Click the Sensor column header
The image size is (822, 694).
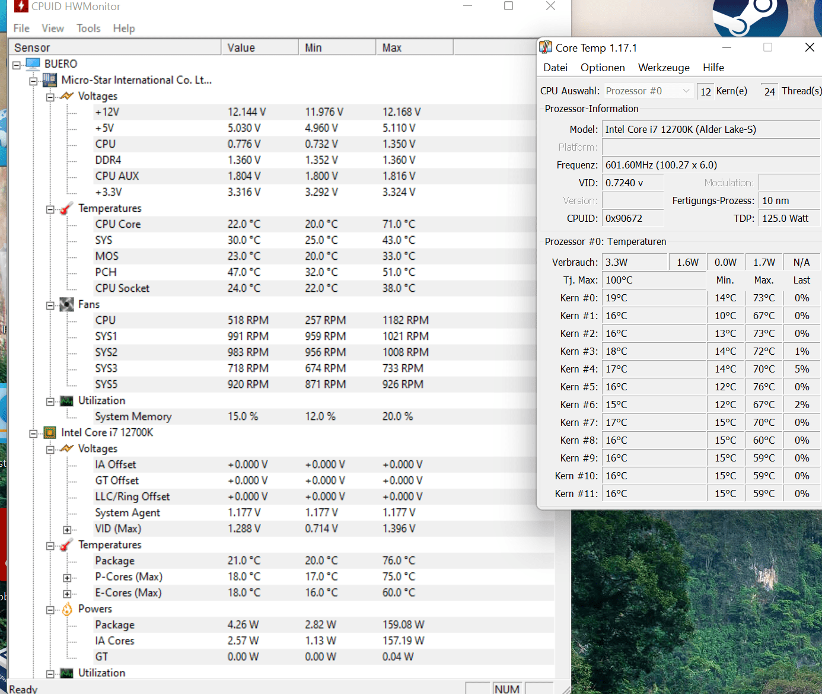coord(115,47)
